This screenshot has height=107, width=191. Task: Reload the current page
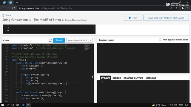coord(13,8)
